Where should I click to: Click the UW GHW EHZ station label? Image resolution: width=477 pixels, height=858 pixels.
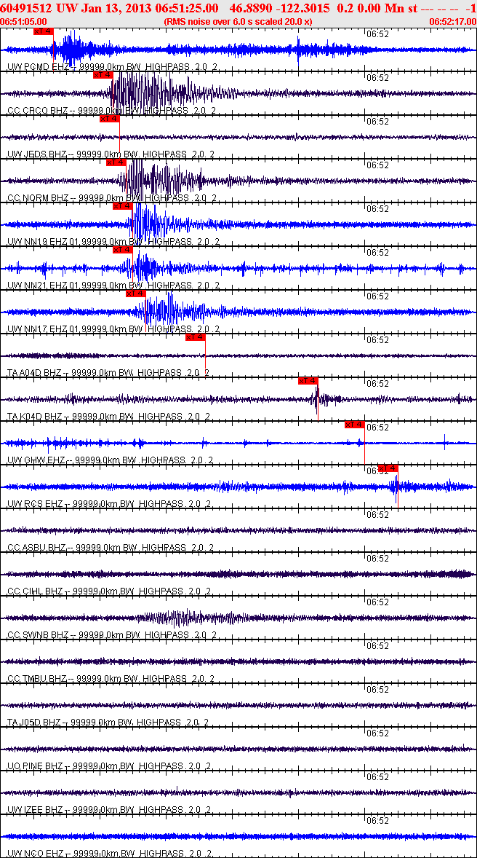click(x=111, y=460)
